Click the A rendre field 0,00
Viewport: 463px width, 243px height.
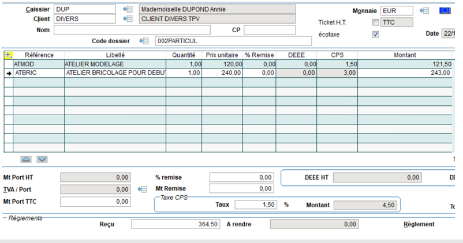pyautogui.click(x=315, y=224)
